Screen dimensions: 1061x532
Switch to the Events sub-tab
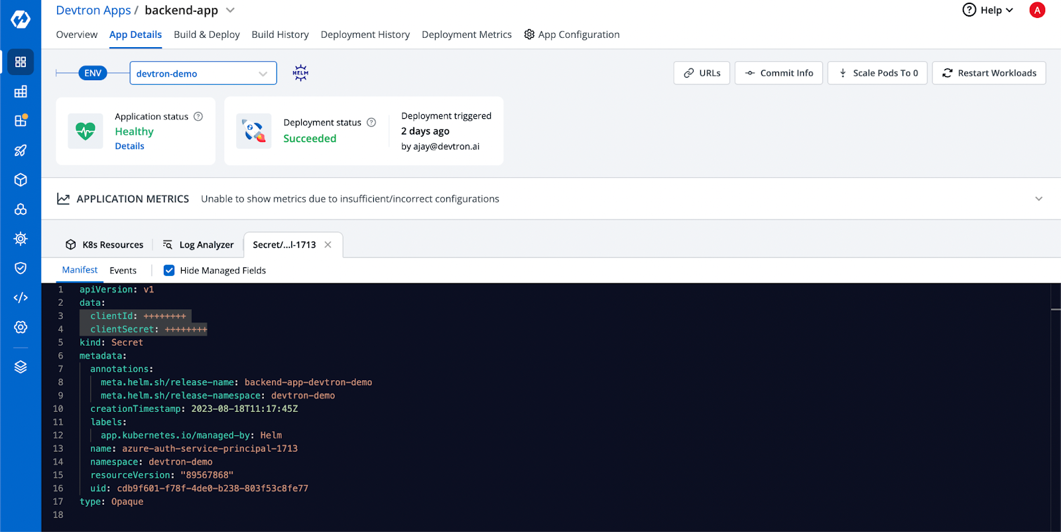coord(123,270)
